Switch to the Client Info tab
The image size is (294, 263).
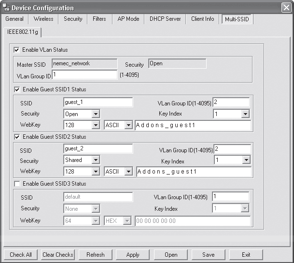(202, 19)
